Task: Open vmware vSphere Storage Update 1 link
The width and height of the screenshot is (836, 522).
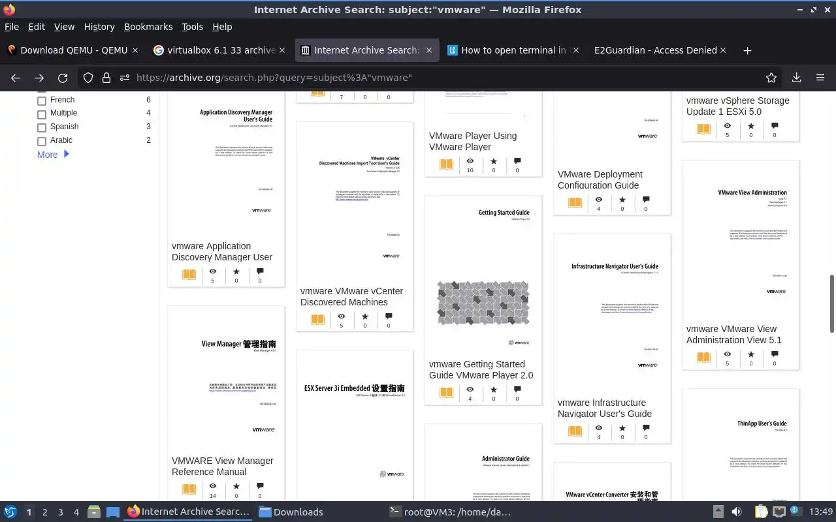Action: [738, 106]
